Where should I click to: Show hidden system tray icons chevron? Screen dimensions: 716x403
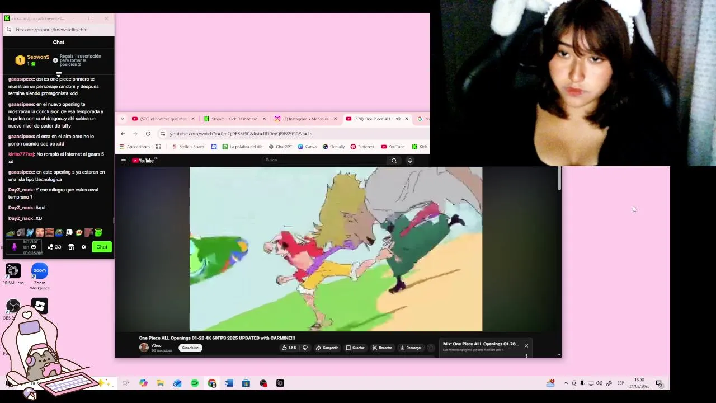[566, 383]
